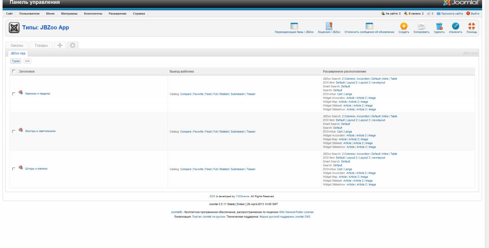This screenshot has height=248, width=489.
Task: Click the page vertical scrollbar
Action: [x=486, y=115]
